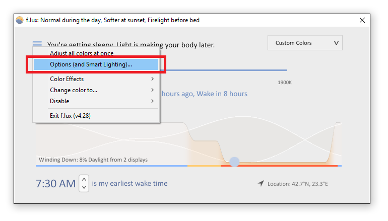Click the circular marker on daylight timeline
Viewport: 388px width, 221px height.
(x=234, y=162)
